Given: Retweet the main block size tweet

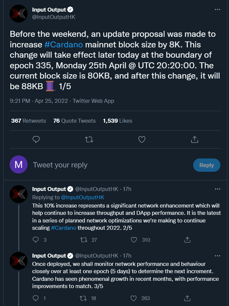Looking at the screenshot, I should pyautogui.click(x=89, y=140).
